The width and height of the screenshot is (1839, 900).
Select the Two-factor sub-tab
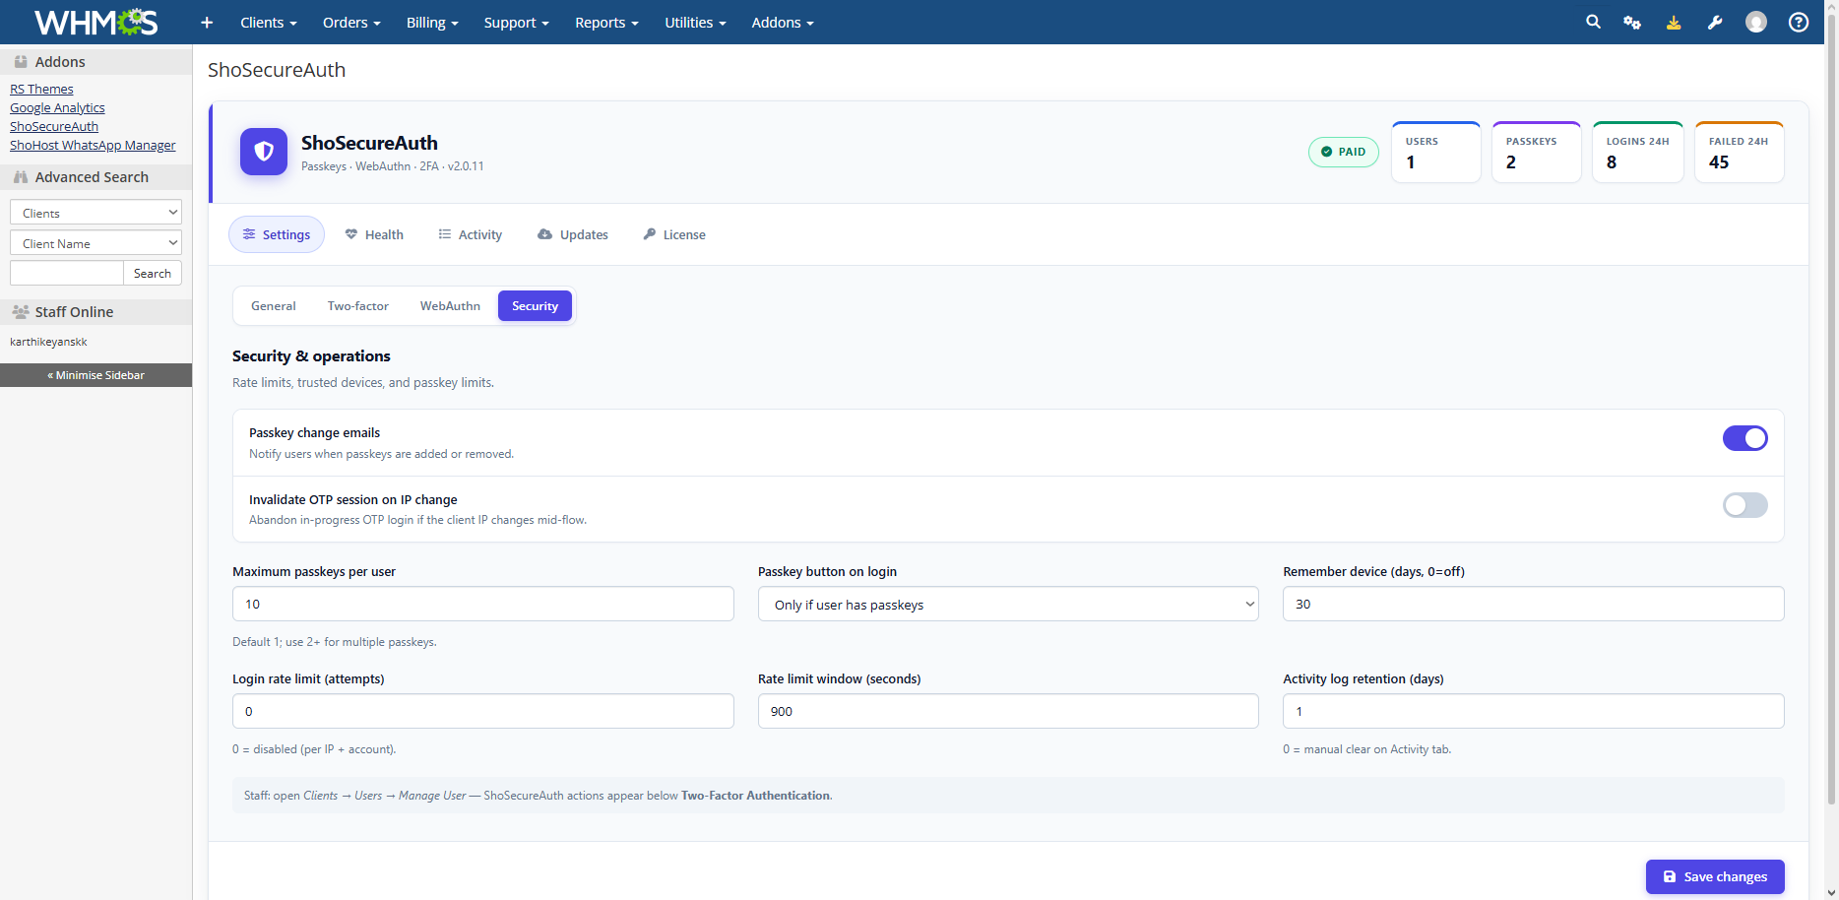(358, 306)
